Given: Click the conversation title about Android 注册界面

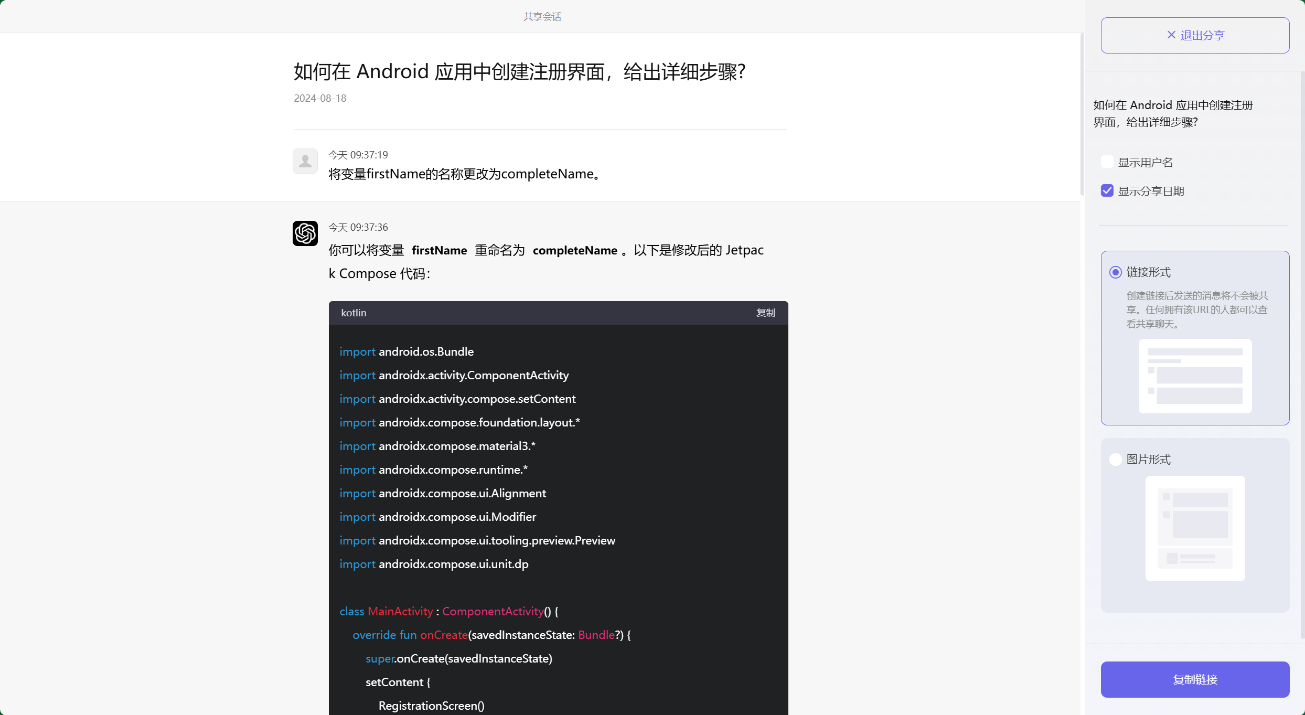Looking at the screenshot, I should [x=519, y=71].
